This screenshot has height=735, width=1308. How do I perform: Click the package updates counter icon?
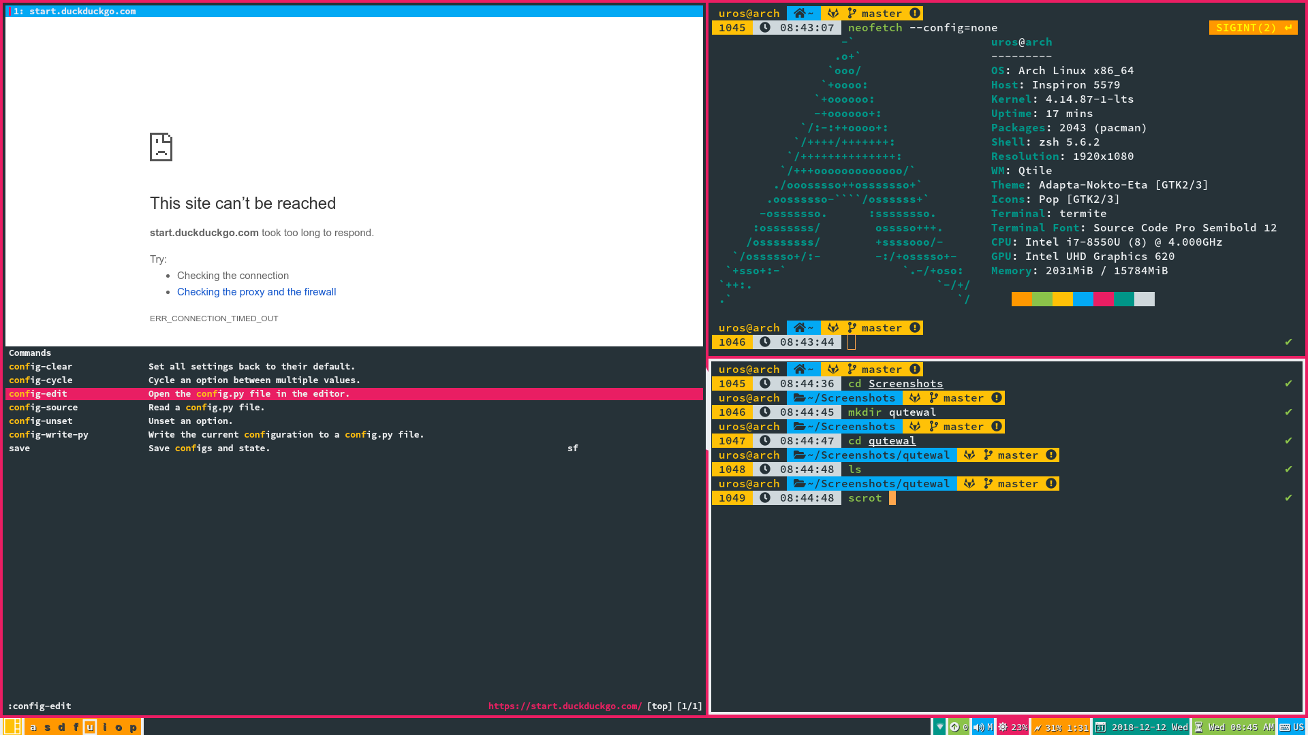tap(954, 727)
